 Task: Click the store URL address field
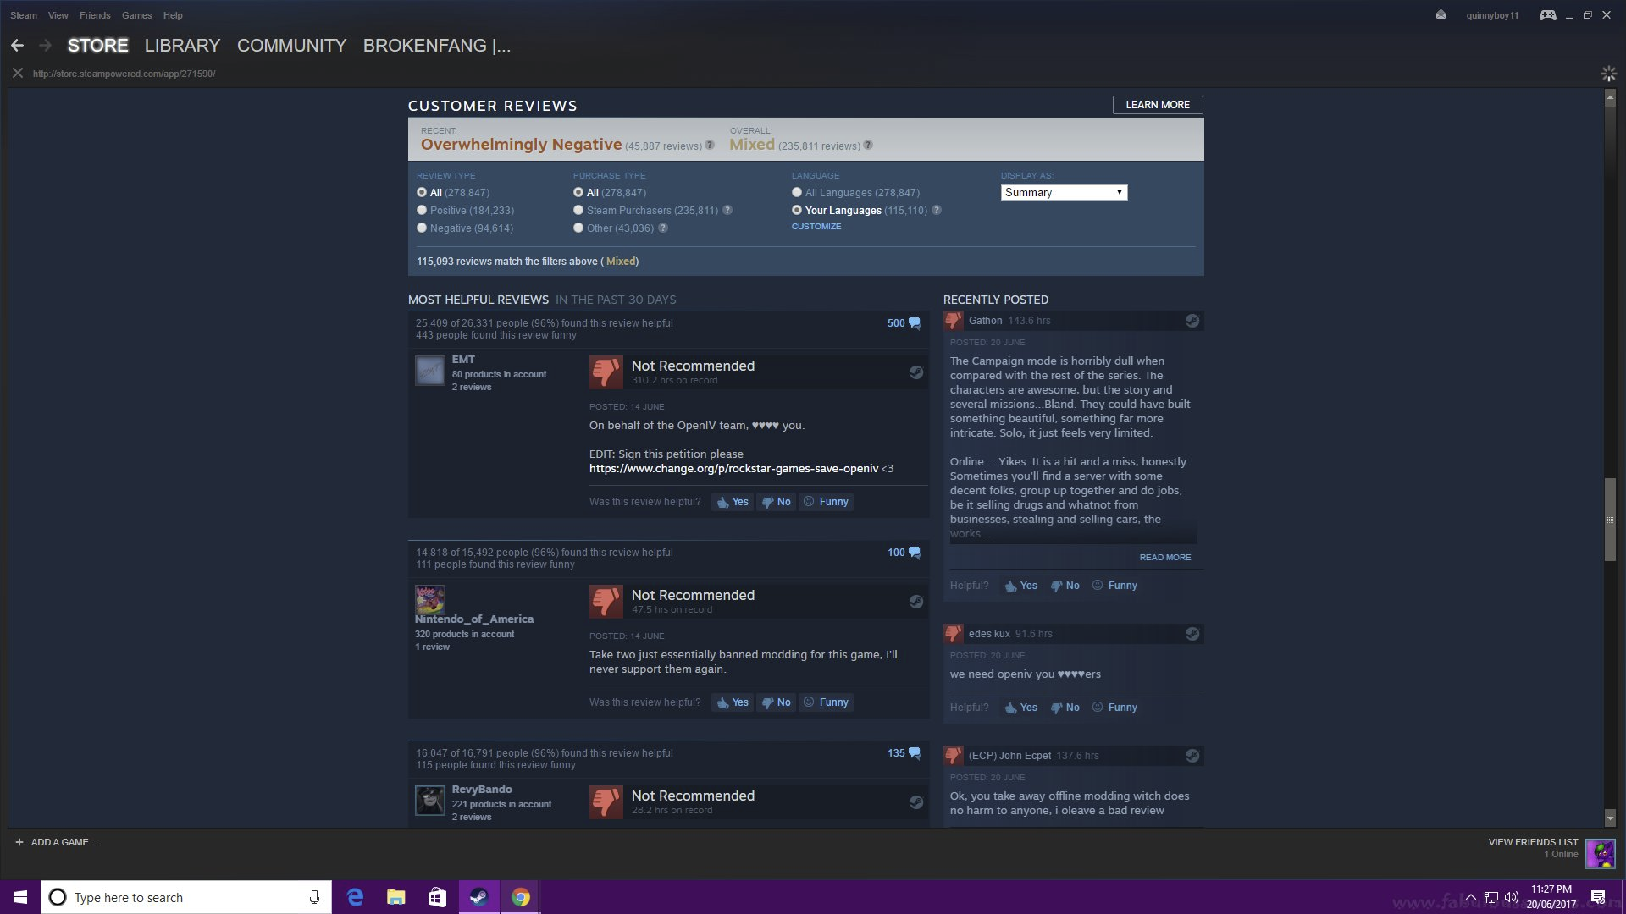[x=124, y=74]
